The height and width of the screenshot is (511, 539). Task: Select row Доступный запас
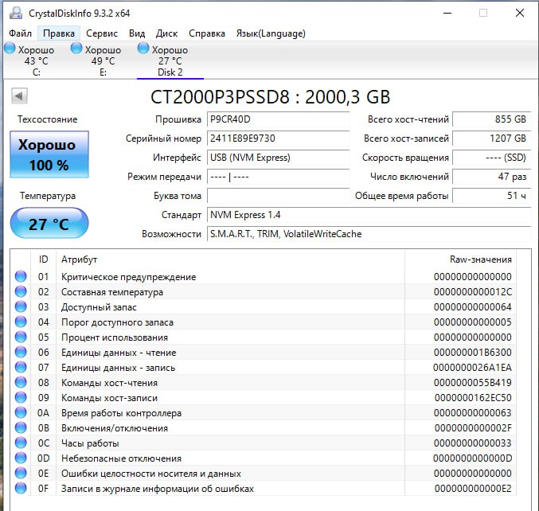(x=263, y=307)
